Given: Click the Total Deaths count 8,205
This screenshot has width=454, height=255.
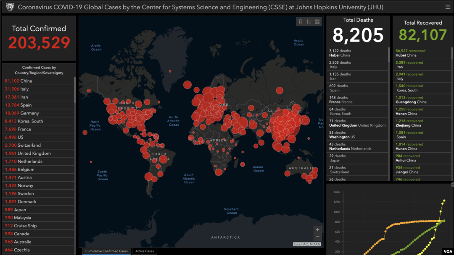Looking at the screenshot, I should coord(358,35).
